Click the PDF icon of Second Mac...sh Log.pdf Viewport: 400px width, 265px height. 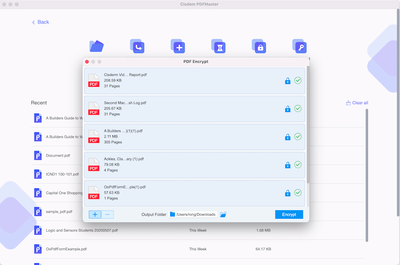(x=94, y=109)
